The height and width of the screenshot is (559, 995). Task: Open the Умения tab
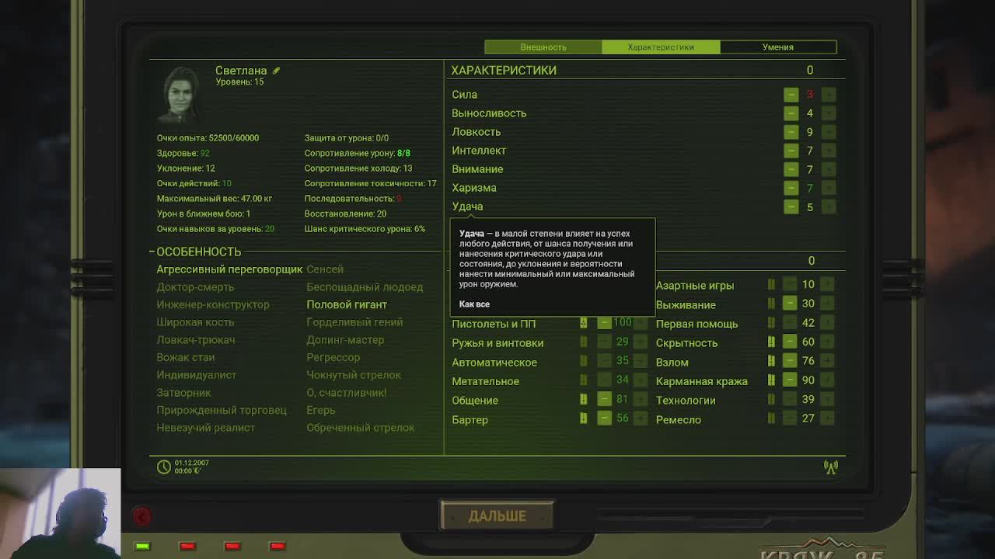pyautogui.click(x=778, y=47)
